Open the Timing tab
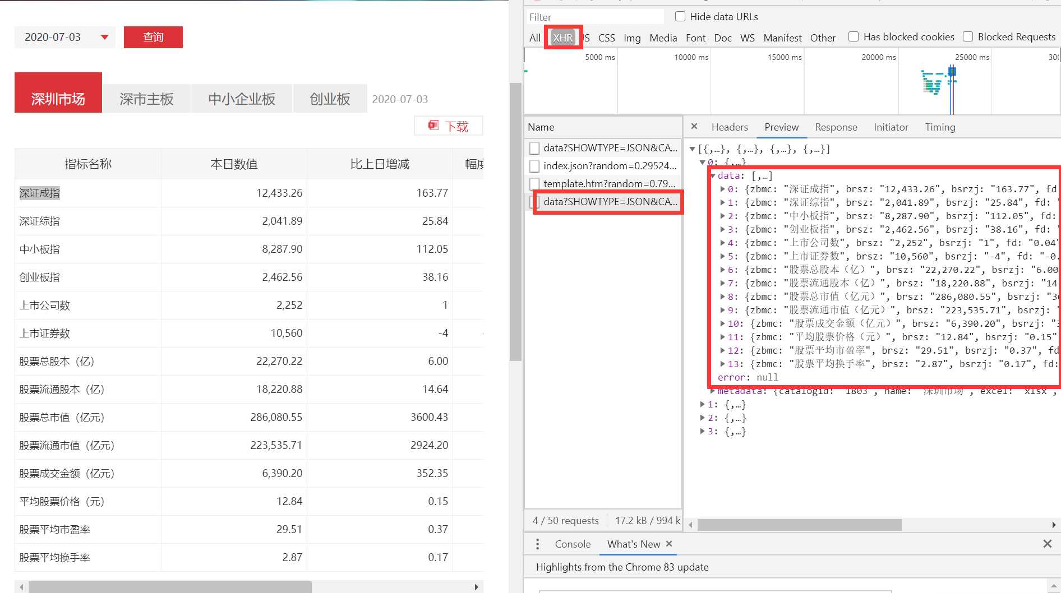This screenshot has height=593, width=1061. pos(940,127)
